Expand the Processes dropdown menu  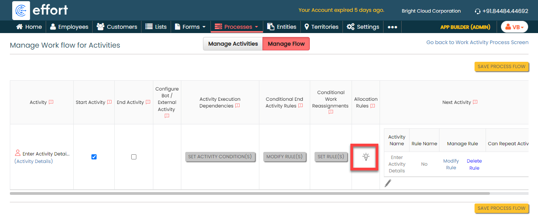pos(236,27)
